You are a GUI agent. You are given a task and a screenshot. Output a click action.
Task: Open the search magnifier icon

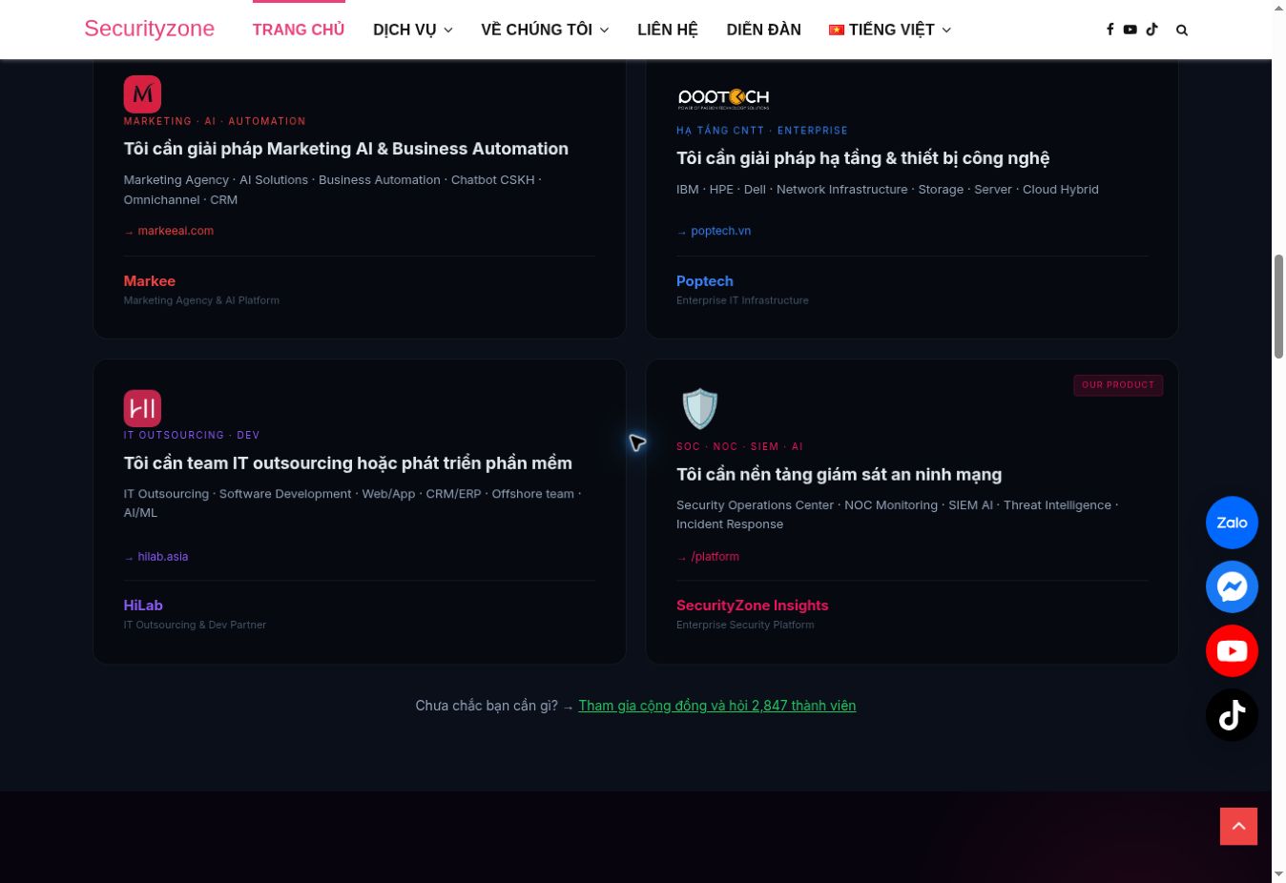click(x=1182, y=31)
